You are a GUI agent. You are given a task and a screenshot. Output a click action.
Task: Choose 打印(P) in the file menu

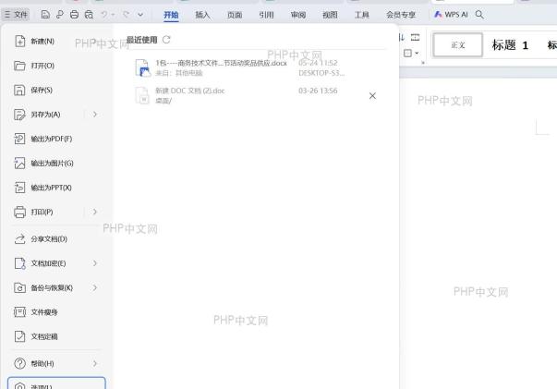(46, 213)
